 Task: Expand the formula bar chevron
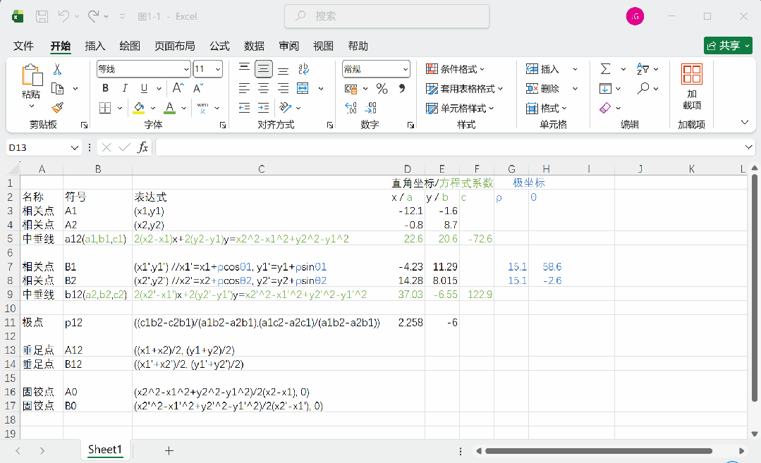(x=748, y=147)
